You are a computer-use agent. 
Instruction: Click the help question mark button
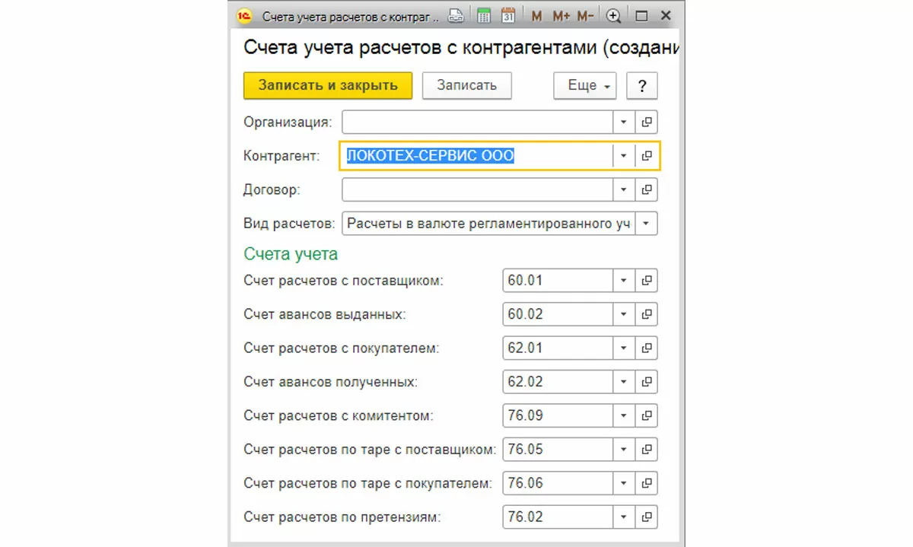[x=642, y=86]
